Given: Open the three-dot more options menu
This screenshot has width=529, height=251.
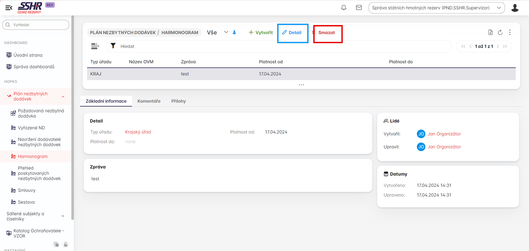Looking at the screenshot, I should 510,32.
